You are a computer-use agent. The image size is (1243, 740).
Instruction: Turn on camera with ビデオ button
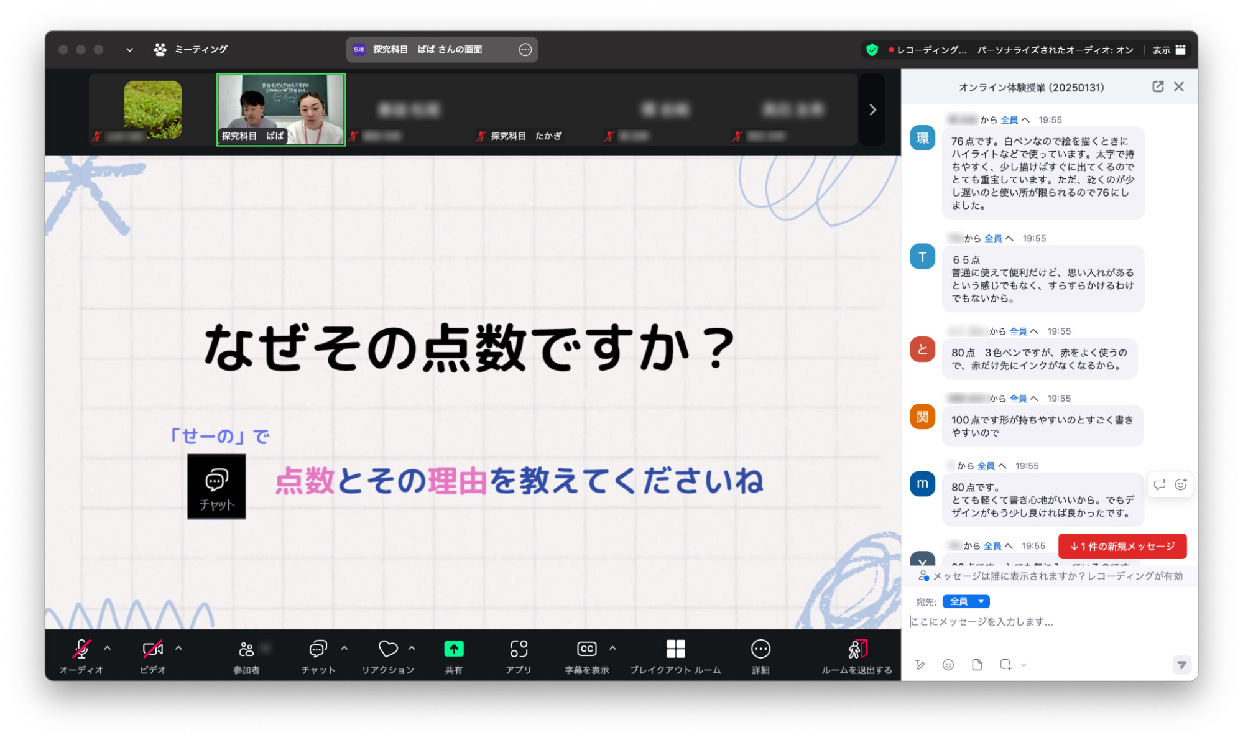coord(152,656)
